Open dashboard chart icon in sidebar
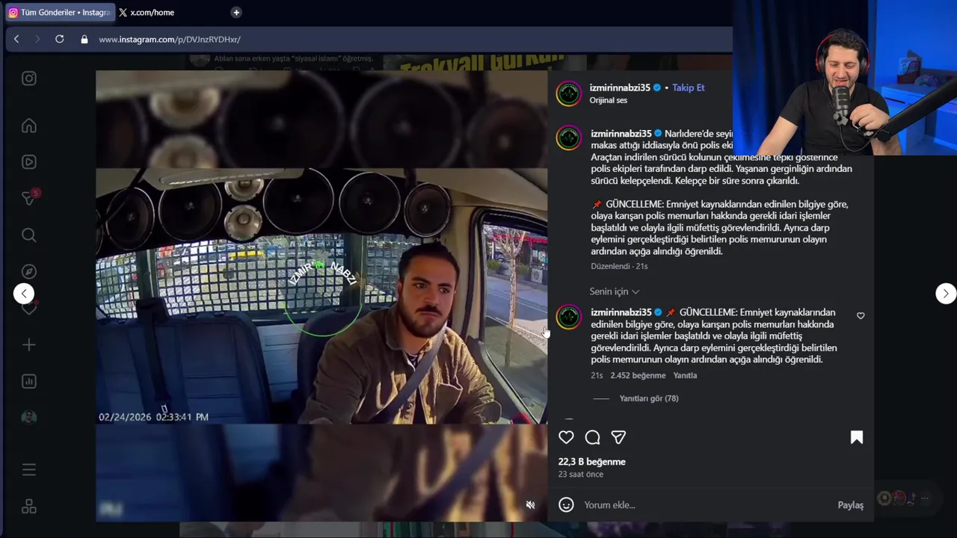 [x=29, y=381]
